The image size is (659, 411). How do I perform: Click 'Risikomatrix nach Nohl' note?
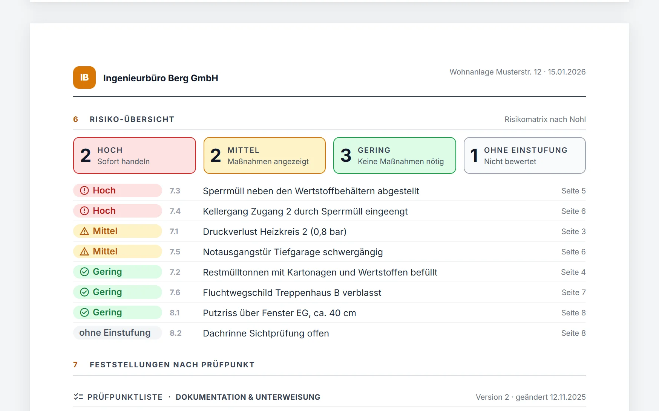pos(545,119)
